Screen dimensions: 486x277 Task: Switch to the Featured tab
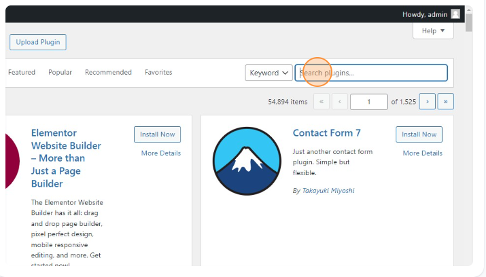coord(22,72)
